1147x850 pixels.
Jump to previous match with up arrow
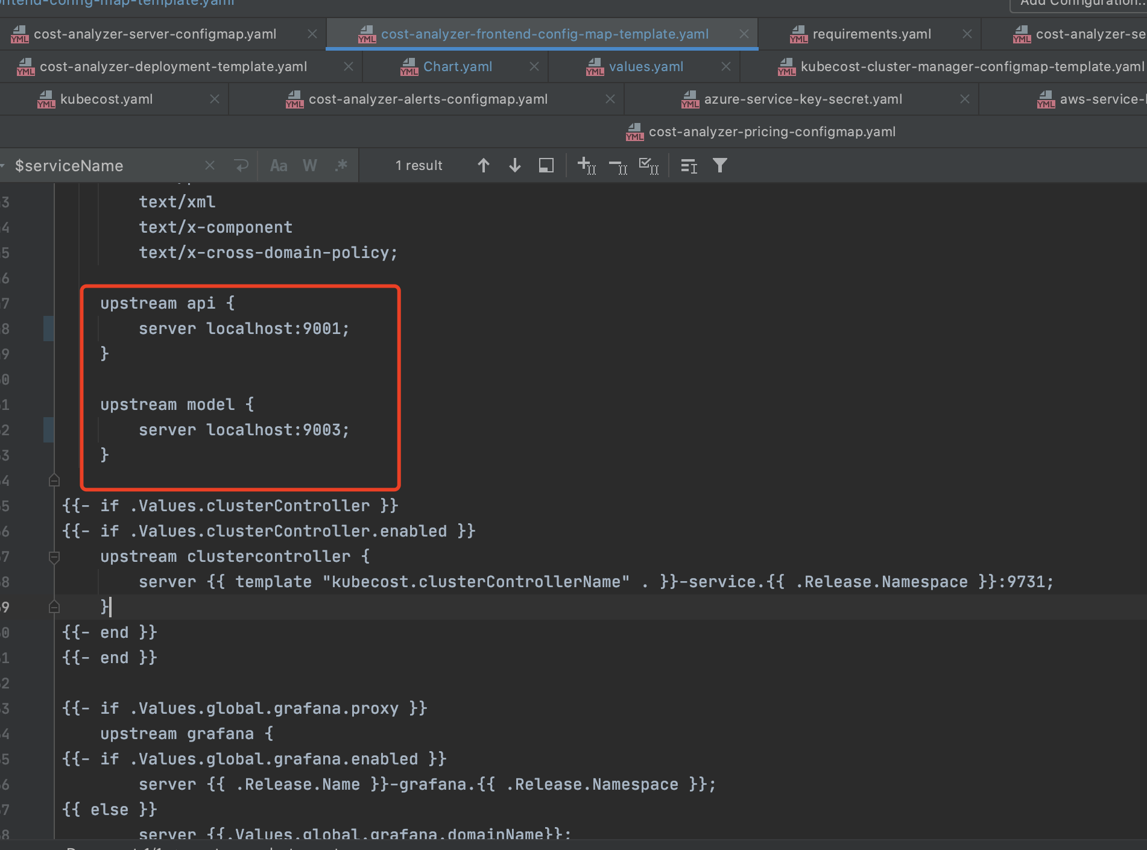pos(483,165)
